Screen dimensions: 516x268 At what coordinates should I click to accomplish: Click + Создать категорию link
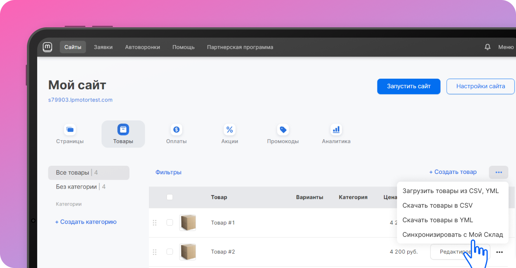pyautogui.click(x=86, y=222)
